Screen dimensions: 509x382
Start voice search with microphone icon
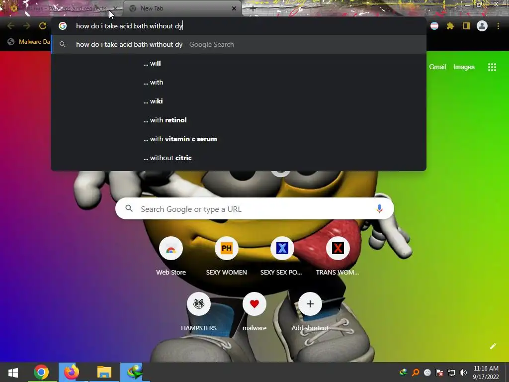pos(379,209)
